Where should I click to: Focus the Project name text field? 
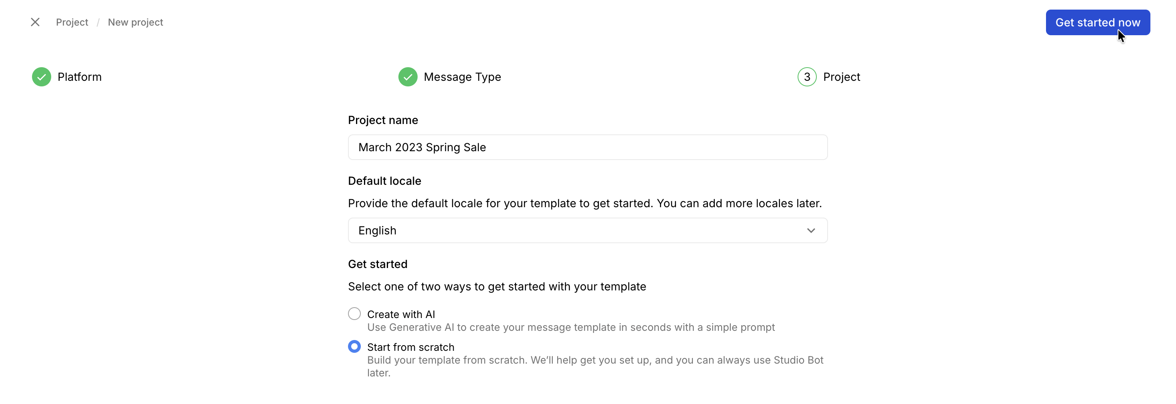(x=587, y=148)
